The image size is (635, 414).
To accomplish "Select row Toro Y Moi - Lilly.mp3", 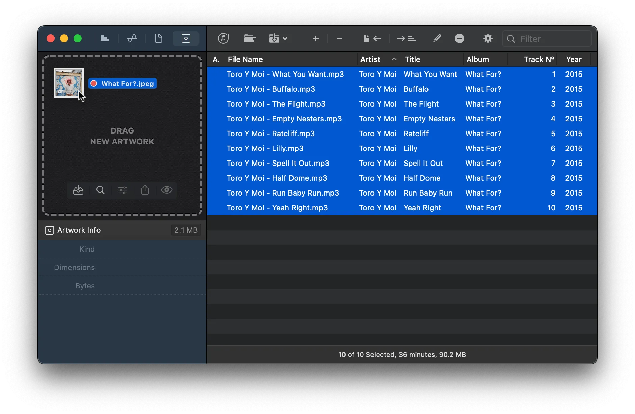I will [402, 148].
